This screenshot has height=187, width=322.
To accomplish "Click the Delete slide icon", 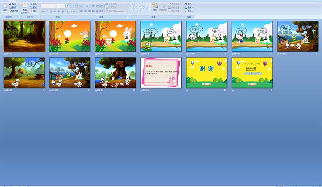I will coord(31,11).
